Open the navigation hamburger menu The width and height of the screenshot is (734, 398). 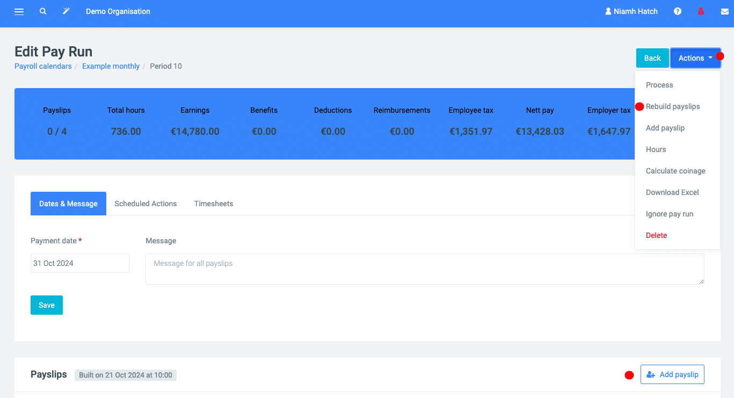(19, 11)
